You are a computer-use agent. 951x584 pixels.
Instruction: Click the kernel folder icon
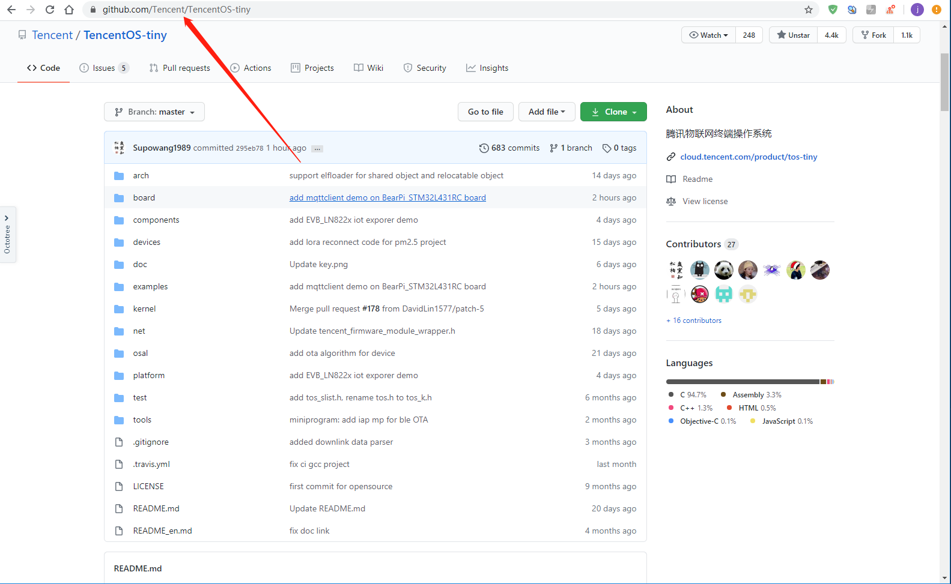tap(119, 309)
